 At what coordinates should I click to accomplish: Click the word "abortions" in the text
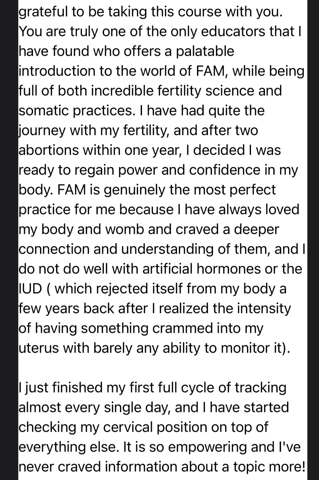48,150
